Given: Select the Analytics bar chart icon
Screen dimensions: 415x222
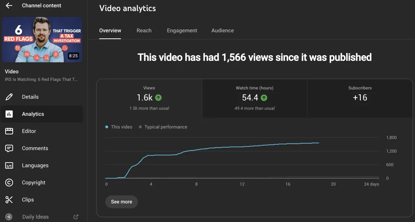Looking at the screenshot, I should [x=9, y=114].
